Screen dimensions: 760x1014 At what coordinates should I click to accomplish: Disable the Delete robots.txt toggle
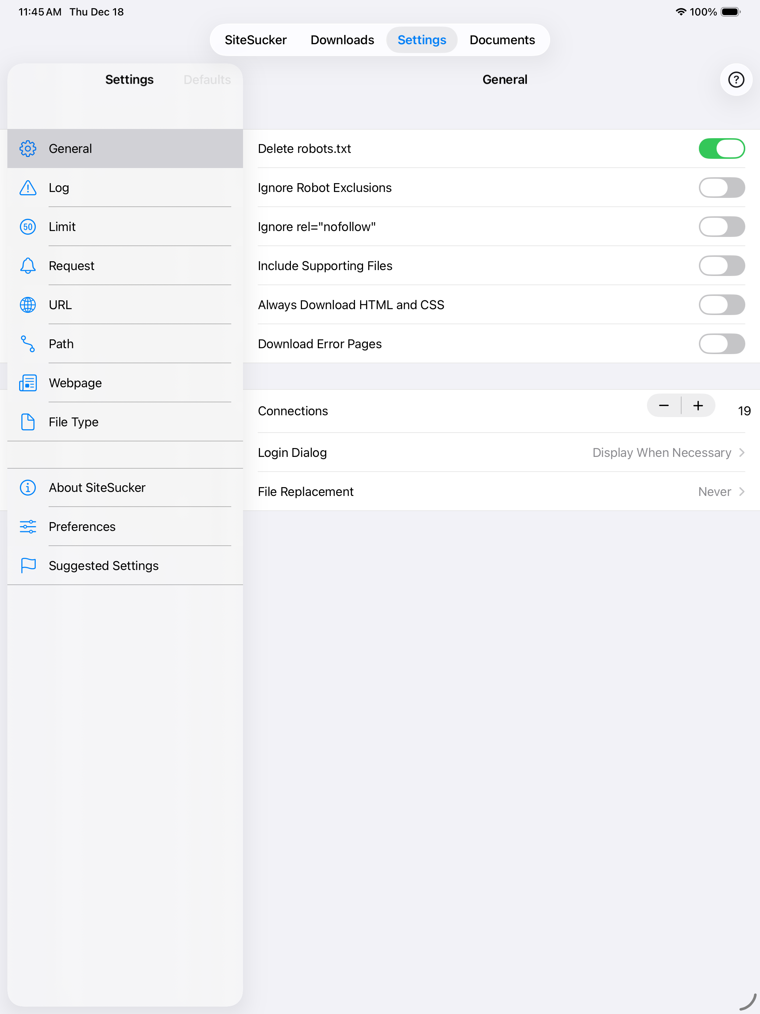(x=721, y=148)
